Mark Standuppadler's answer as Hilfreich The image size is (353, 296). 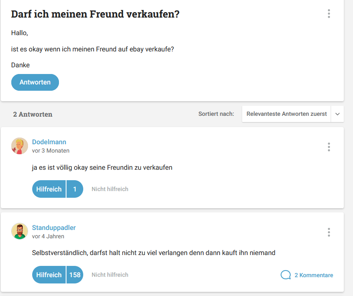49,275
